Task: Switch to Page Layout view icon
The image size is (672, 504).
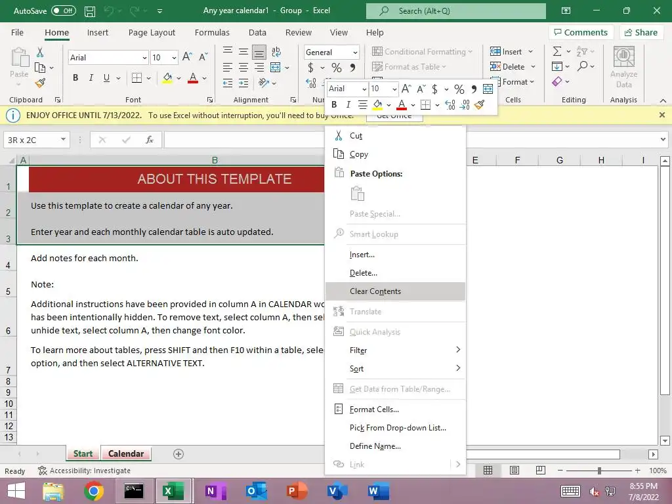Action: coord(514,471)
